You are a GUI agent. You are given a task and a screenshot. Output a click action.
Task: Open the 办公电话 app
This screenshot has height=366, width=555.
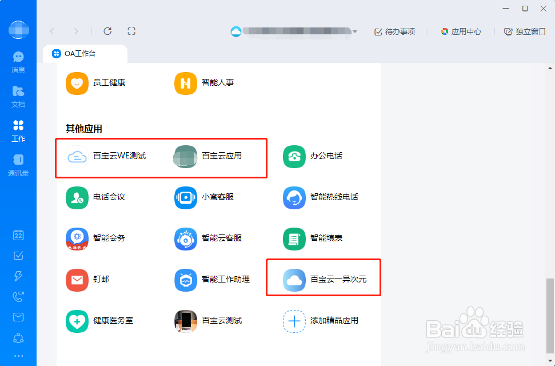click(x=317, y=156)
